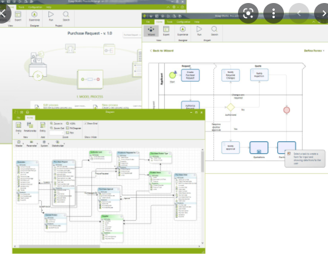Select the Notify Required Changes task
The height and width of the screenshot is (254, 328).
tap(231, 75)
